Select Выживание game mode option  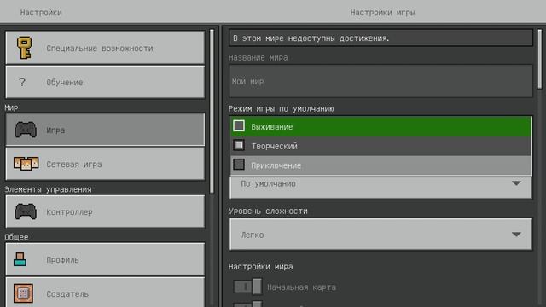[380, 127]
